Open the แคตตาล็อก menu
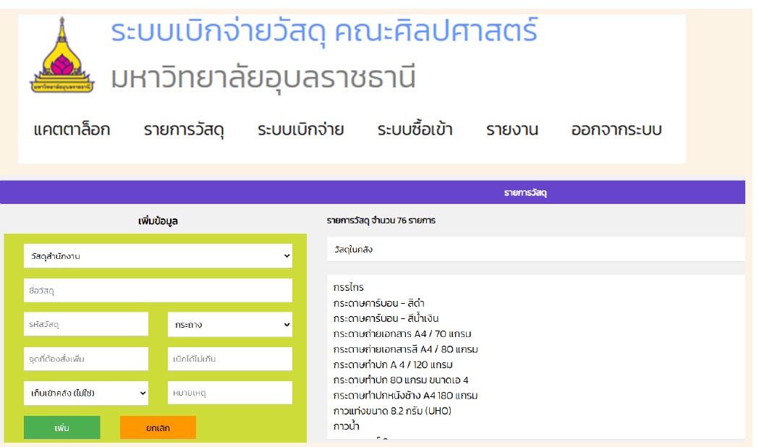 click(72, 130)
